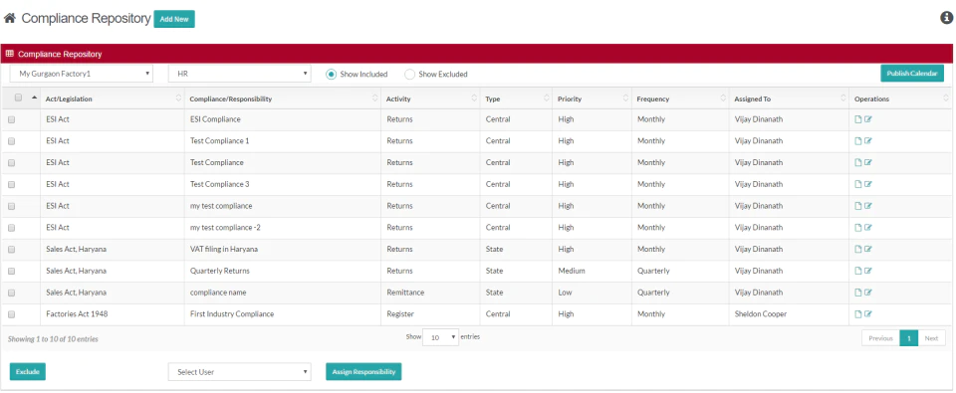Click the Showing 1 to 10 entries text
956x393 pixels.
pos(53,338)
